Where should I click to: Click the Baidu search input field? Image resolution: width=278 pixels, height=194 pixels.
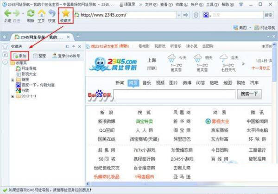(x=175, y=94)
